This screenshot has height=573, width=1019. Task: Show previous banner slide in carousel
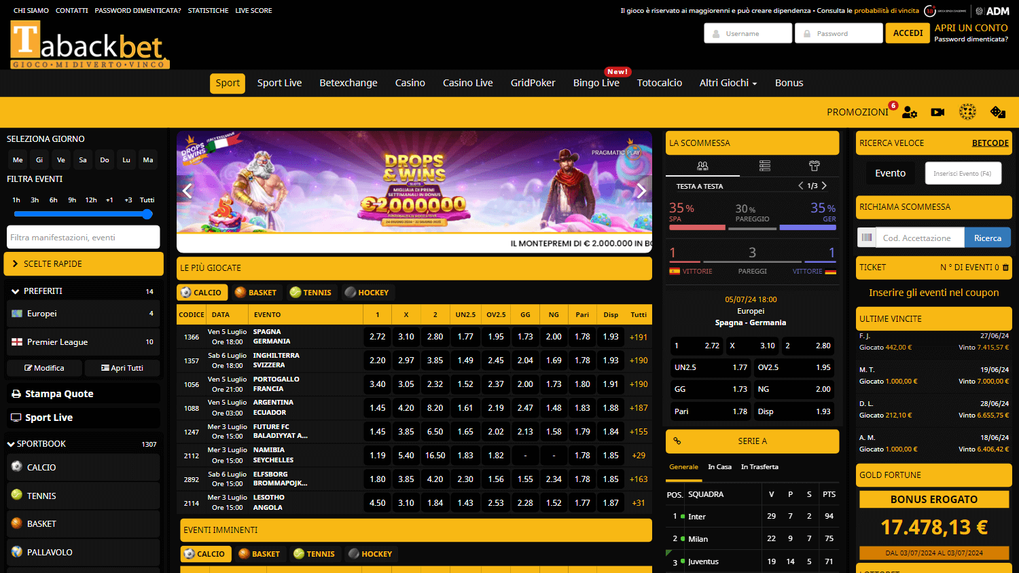187,191
